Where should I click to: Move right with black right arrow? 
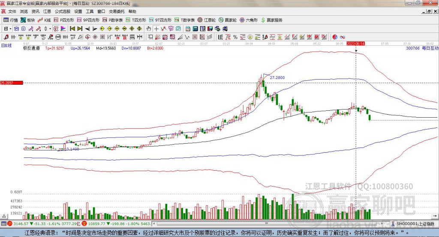(95, 29)
